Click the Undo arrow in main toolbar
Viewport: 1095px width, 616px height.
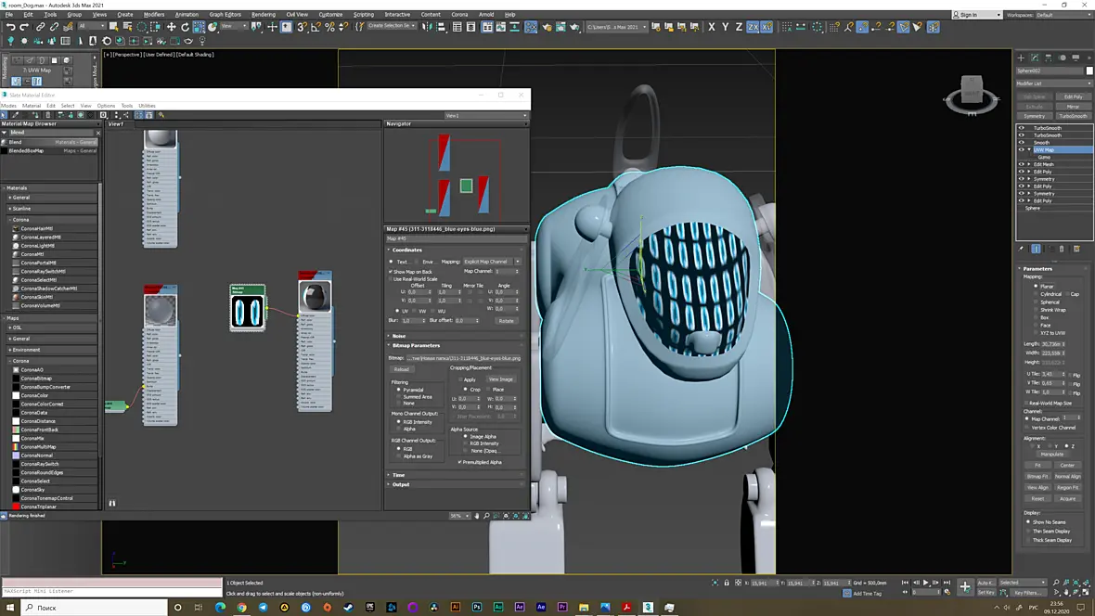[x=10, y=27]
